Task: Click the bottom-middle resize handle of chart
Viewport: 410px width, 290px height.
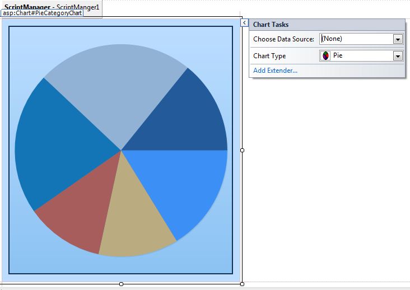Action: tap(121, 284)
